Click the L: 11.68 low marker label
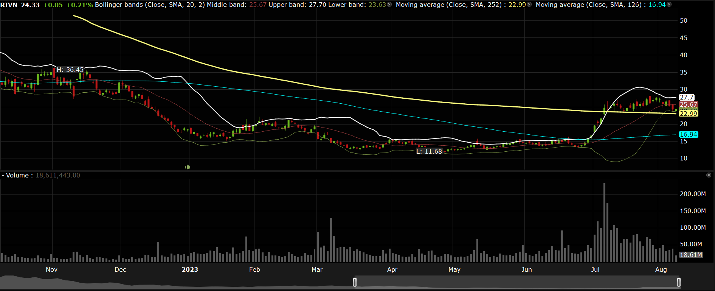 coord(429,151)
